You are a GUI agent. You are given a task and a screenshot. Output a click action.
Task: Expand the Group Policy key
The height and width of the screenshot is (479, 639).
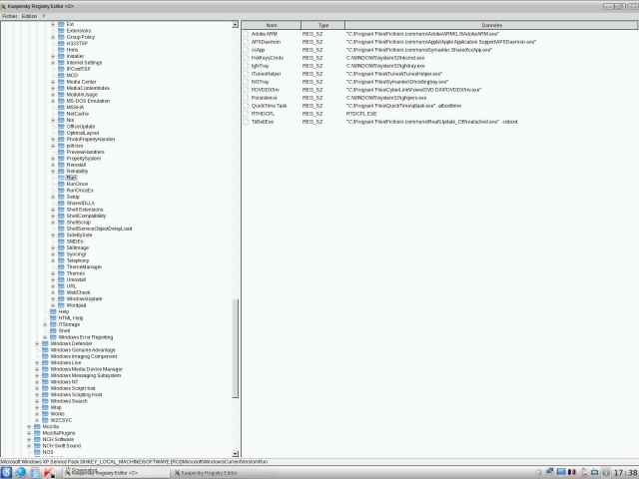coord(53,37)
